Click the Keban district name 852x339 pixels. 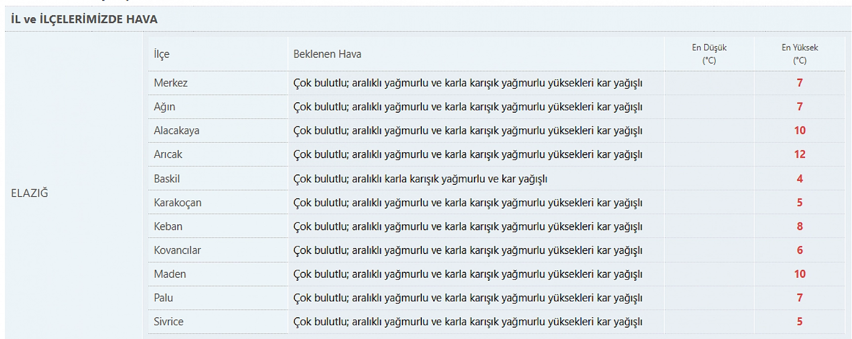click(x=168, y=226)
